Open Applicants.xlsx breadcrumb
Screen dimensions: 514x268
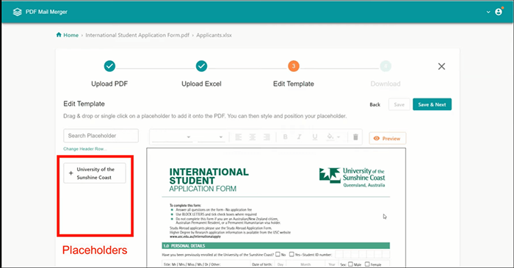point(214,35)
